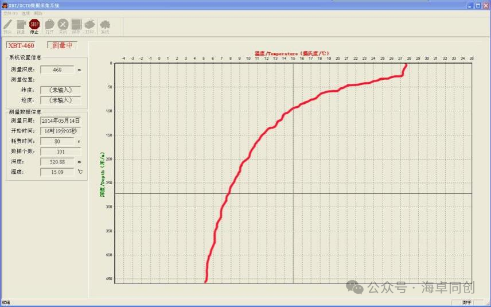The height and width of the screenshot is (307, 491).
Task: Save data with the 保存 toolbar icon
Action: pos(76,25)
